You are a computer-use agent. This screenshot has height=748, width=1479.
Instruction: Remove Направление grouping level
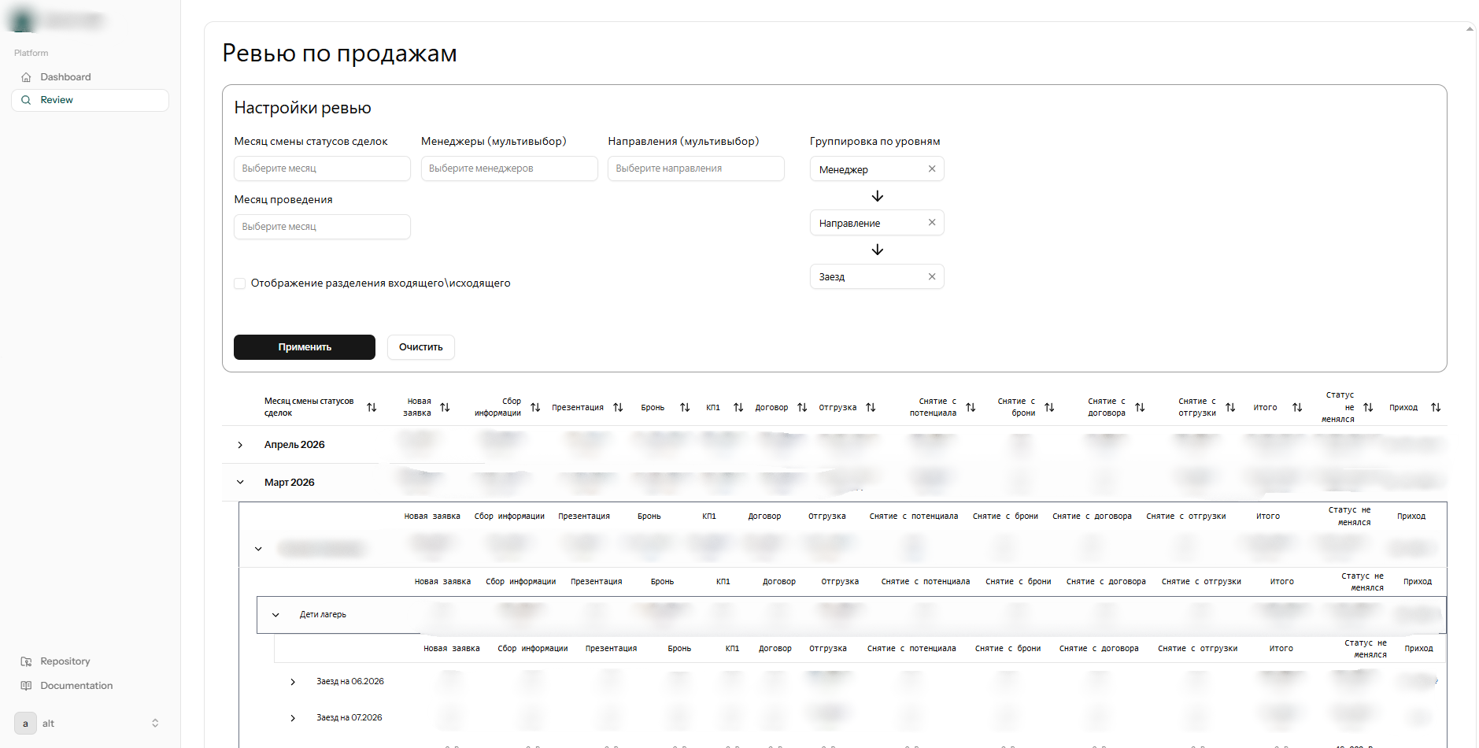[x=932, y=223]
